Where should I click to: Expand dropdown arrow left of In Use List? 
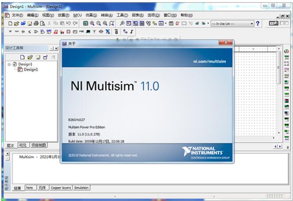point(208,23)
